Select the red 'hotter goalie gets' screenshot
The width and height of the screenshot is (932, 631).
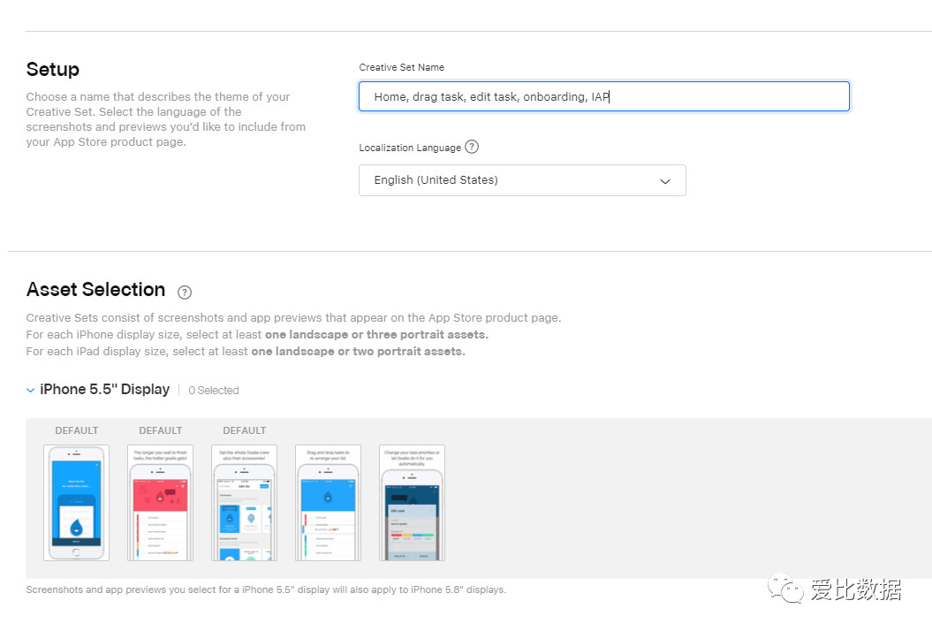pyautogui.click(x=160, y=502)
